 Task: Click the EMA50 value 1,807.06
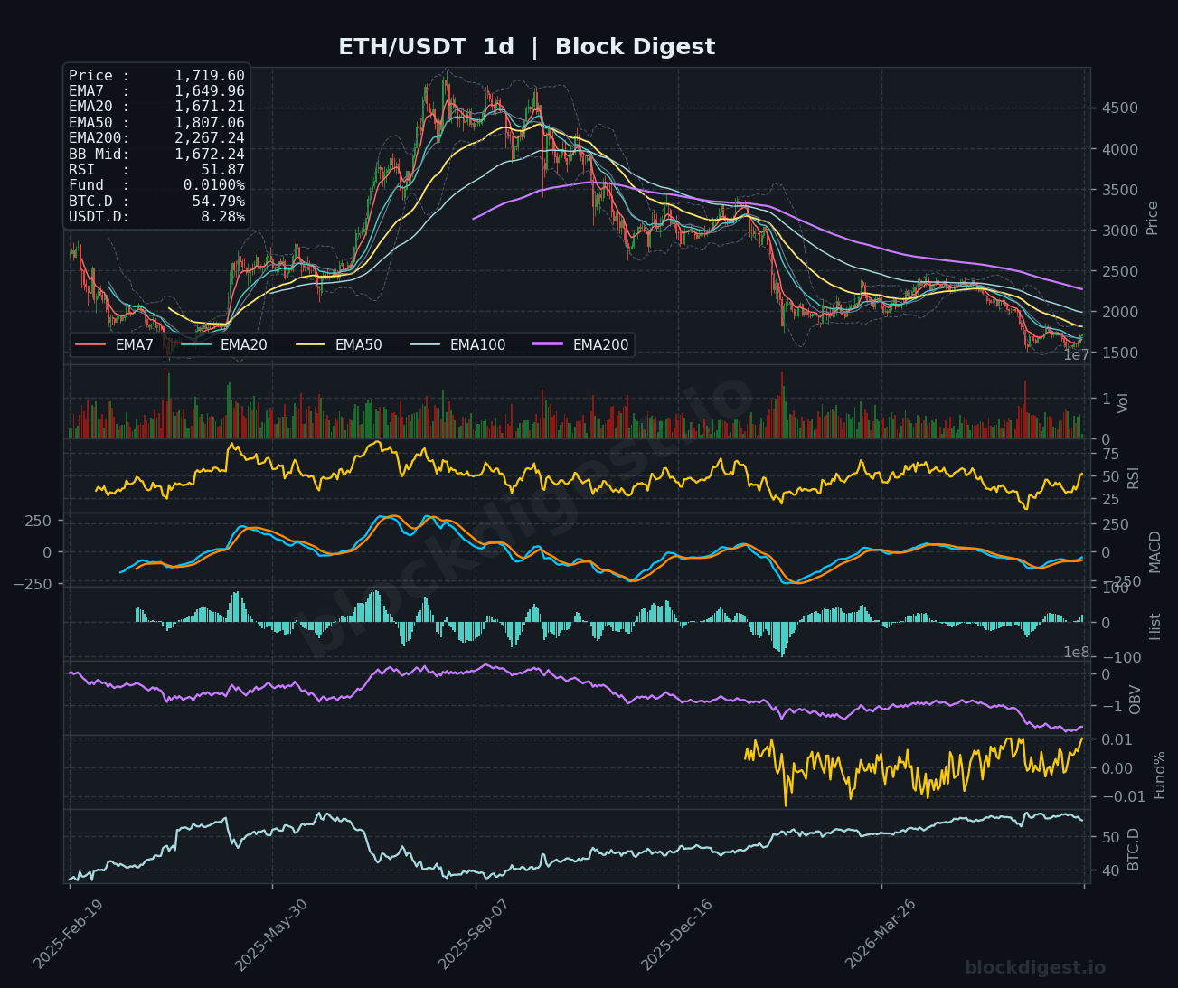tap(210, 123)
